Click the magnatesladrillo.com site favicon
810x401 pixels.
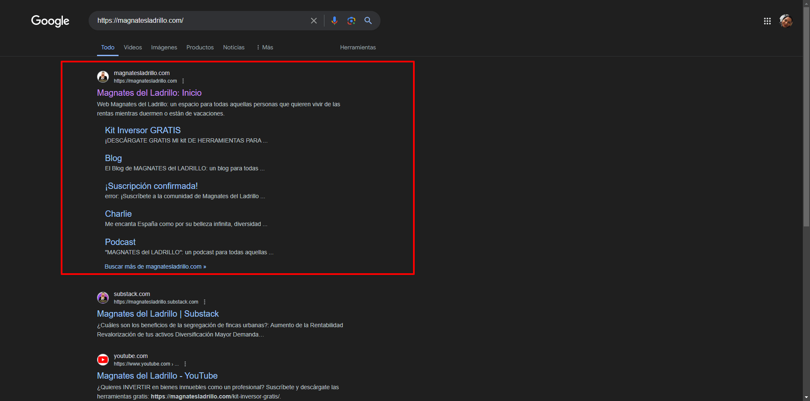point(103,77)
